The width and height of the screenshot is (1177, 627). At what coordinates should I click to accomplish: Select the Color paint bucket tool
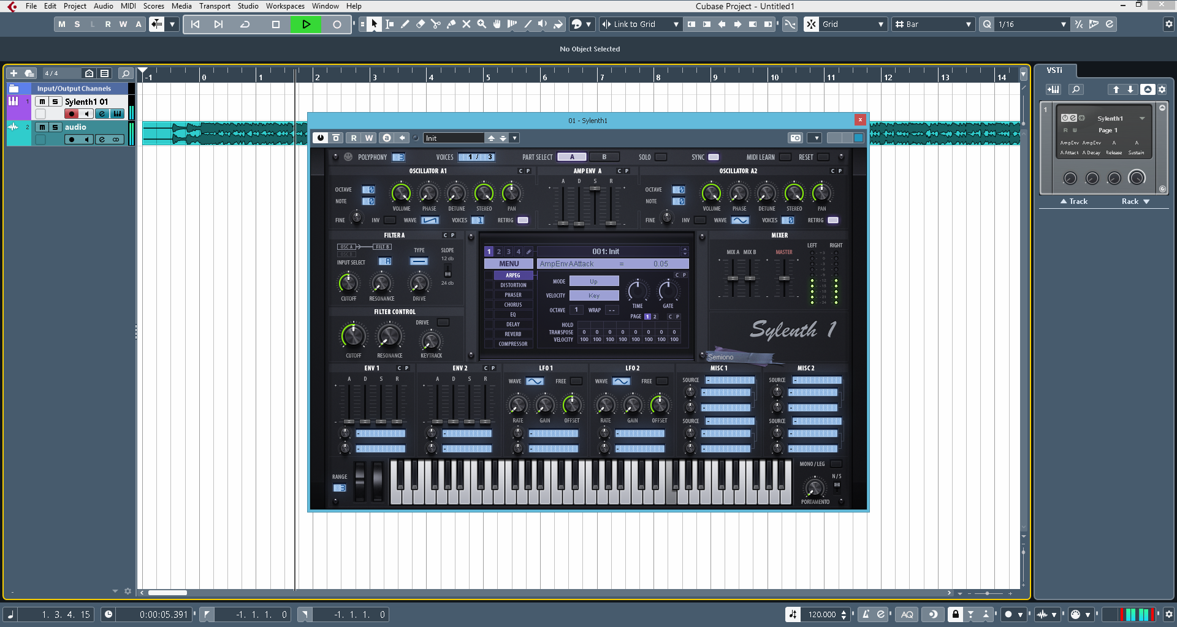tap(558, 24)
